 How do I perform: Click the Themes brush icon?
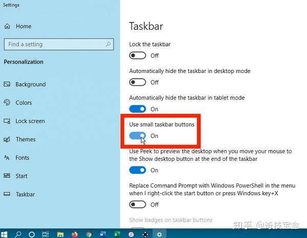pyautogui.click(x=7, y=139)
